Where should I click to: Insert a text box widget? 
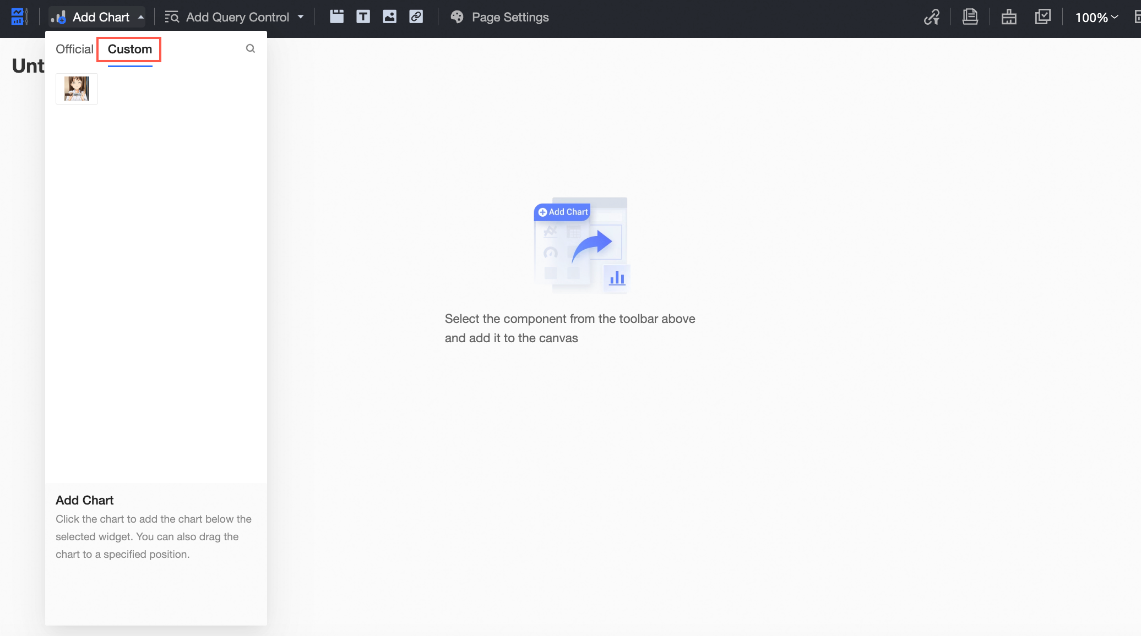point(363,17)
